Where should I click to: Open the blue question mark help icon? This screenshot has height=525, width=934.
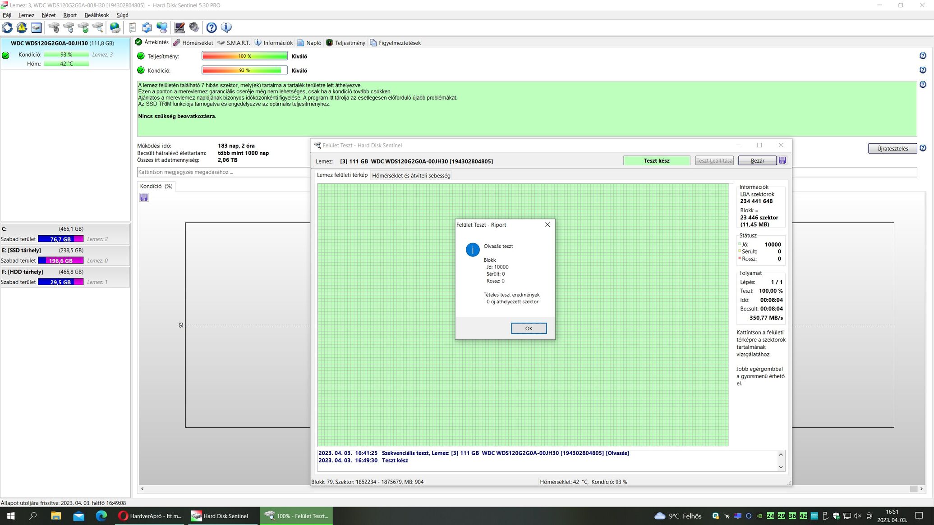tap(212, 28)
